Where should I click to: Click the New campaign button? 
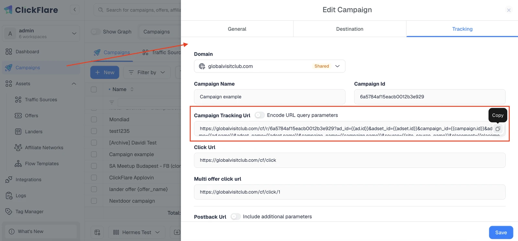click(x=105, y=72)
